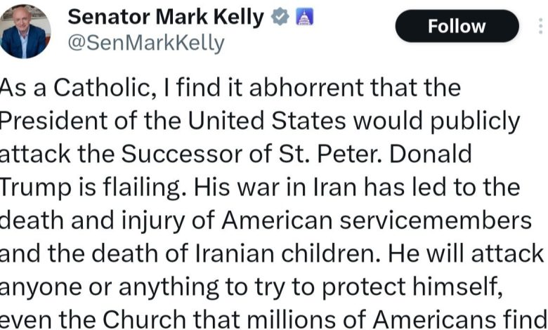Click "President of the United States" text
The height and width of the screenshot is (330, 548).
tap(171, 121)
